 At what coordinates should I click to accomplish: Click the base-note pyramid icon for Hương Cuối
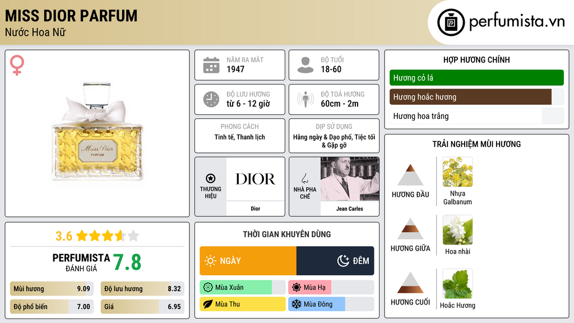[410, 283]
